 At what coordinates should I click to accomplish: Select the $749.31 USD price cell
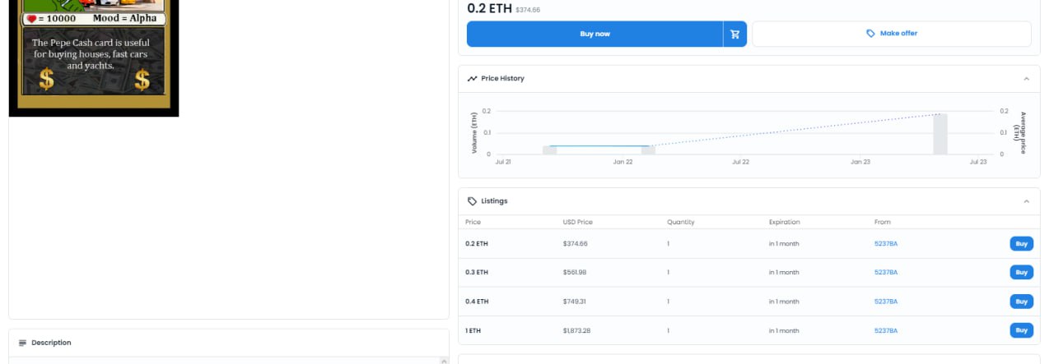(575, 302)
